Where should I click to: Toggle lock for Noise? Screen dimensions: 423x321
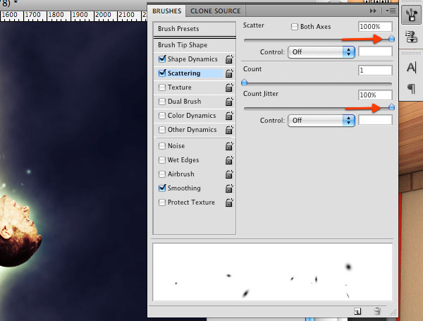click(x=229, y=146)
